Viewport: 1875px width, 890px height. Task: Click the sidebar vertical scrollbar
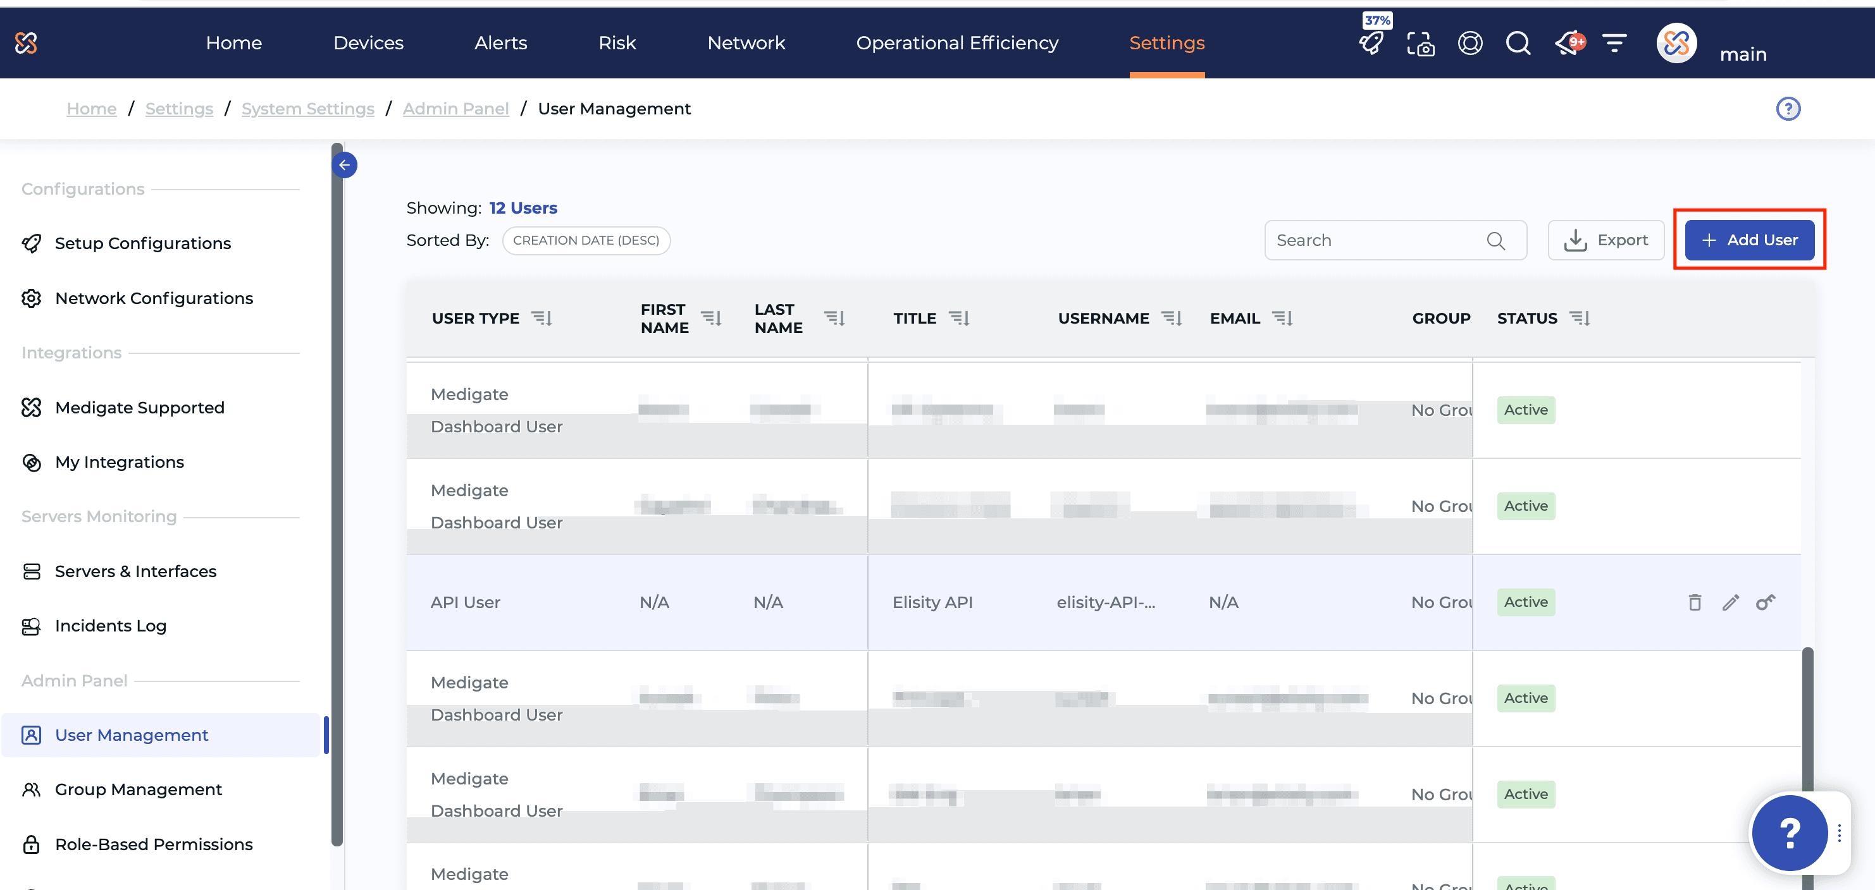(337, 494)
